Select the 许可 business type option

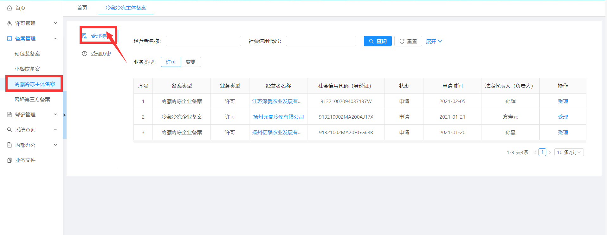pos(171,62)
